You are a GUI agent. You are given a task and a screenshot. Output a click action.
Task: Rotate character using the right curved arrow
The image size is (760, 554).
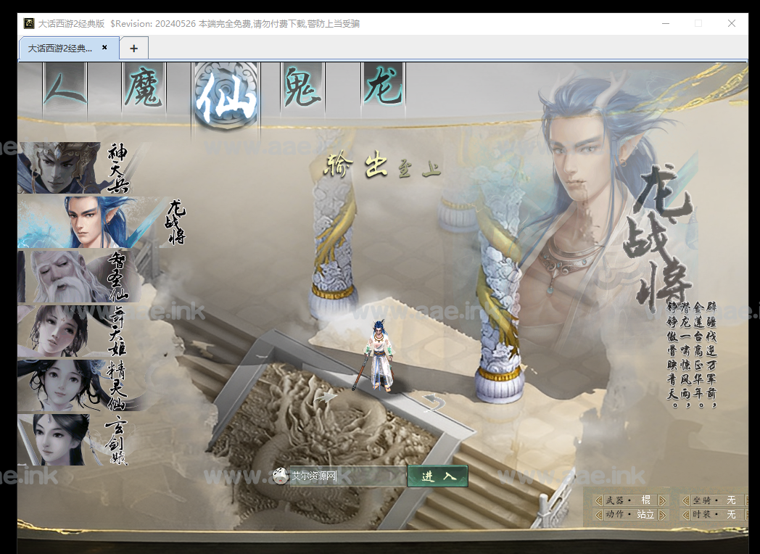[x=433, y=401]
